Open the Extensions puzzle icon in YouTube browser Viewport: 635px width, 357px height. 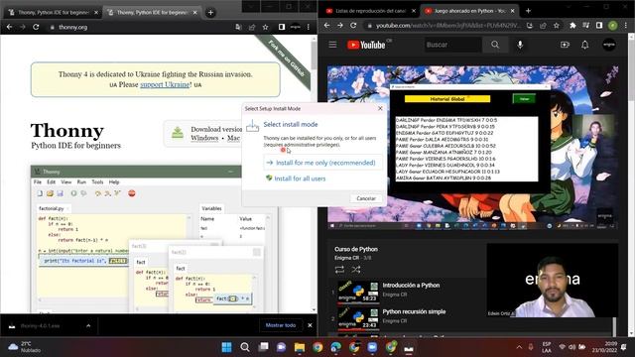click(x=572, y=26)
